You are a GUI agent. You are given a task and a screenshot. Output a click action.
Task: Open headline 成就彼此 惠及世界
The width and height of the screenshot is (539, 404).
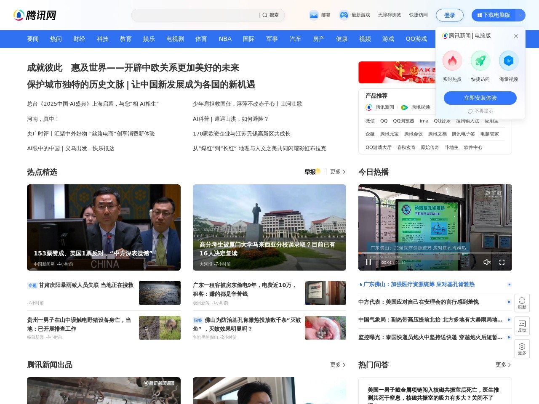[x=133, y=68]
